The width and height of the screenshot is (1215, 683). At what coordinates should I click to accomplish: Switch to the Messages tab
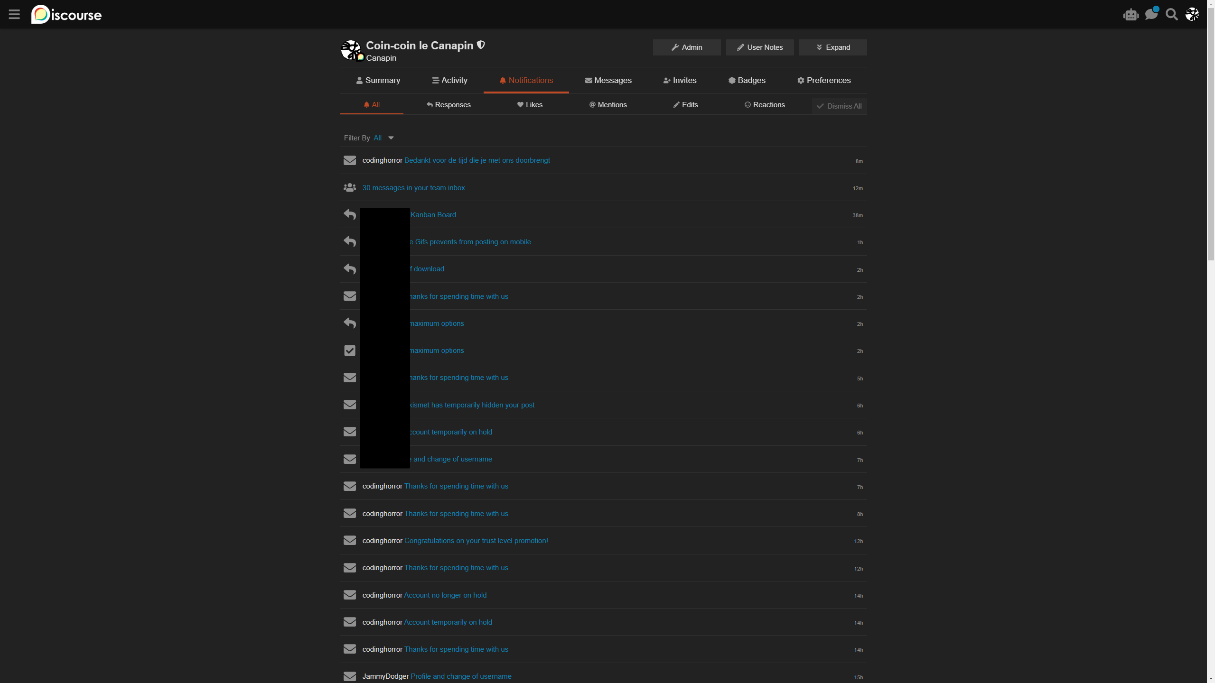coord(608,81)
